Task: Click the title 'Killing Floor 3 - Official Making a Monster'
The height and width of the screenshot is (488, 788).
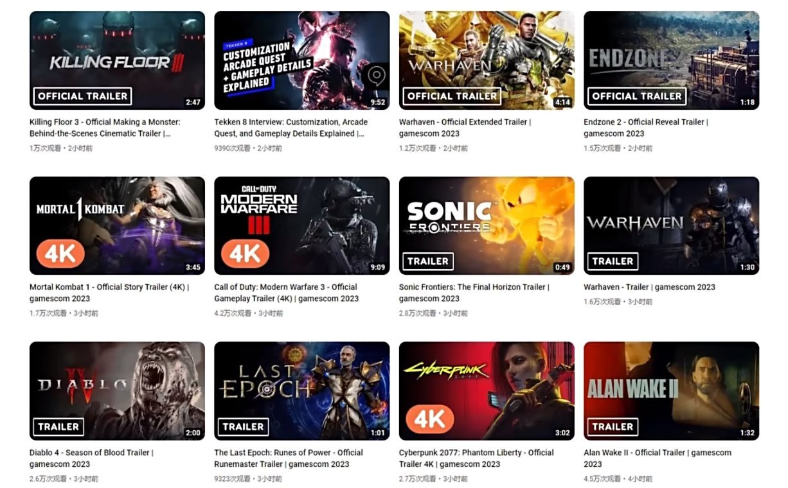Action: (x=105, y=128)
